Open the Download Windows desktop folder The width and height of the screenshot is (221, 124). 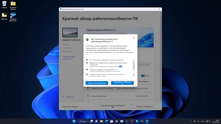point(13,6)
